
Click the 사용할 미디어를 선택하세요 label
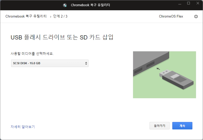[32, 53]
